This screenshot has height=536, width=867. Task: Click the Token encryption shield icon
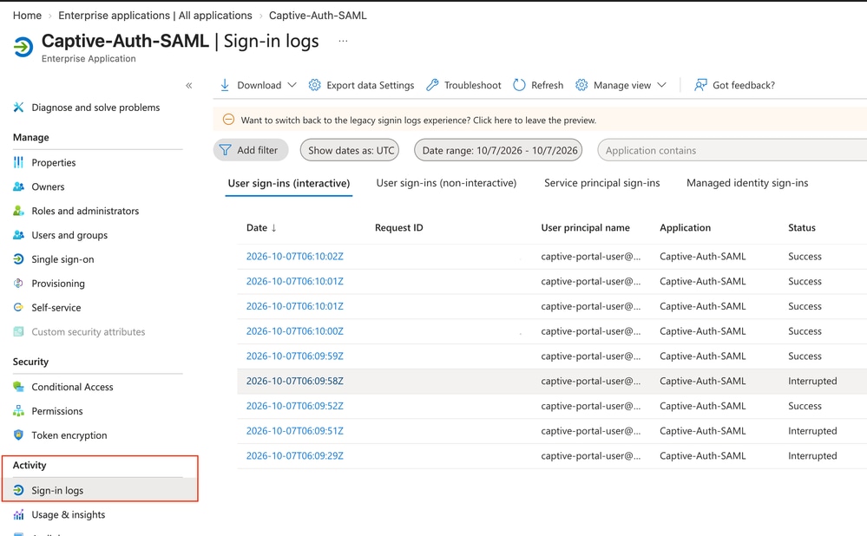point(18,435)
